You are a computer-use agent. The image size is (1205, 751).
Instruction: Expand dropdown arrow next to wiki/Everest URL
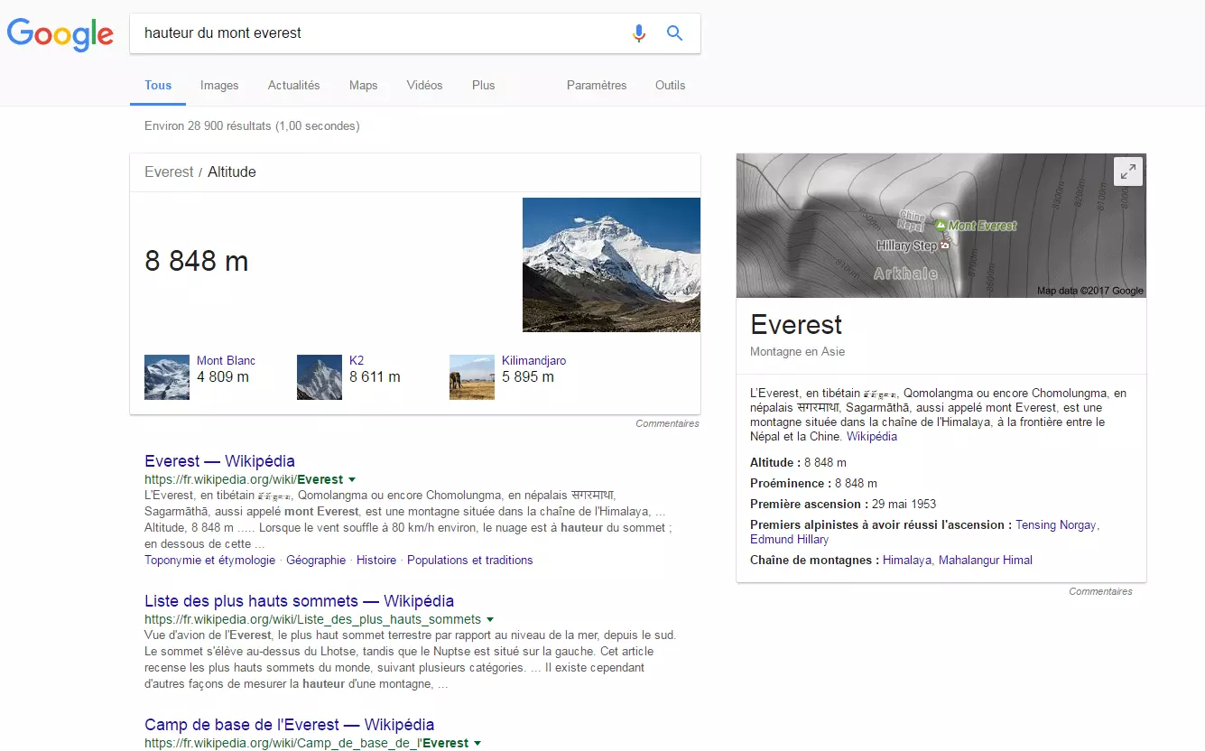pos(352,480)
